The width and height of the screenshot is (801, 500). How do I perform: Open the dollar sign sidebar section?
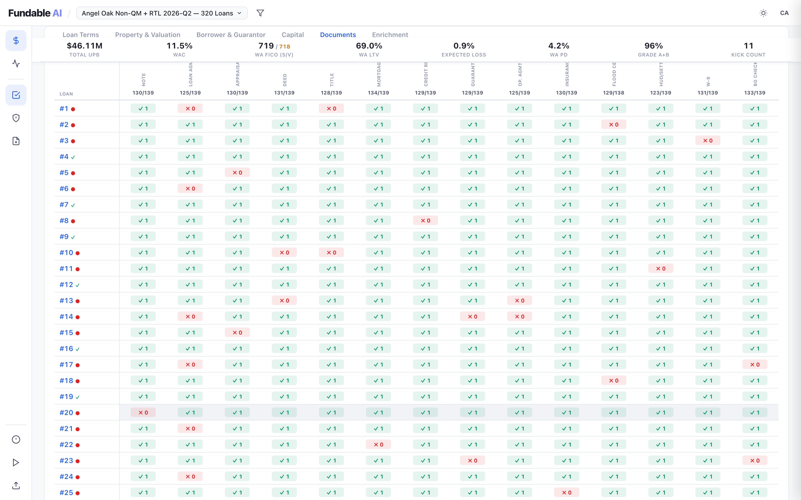tap(16, 40)
